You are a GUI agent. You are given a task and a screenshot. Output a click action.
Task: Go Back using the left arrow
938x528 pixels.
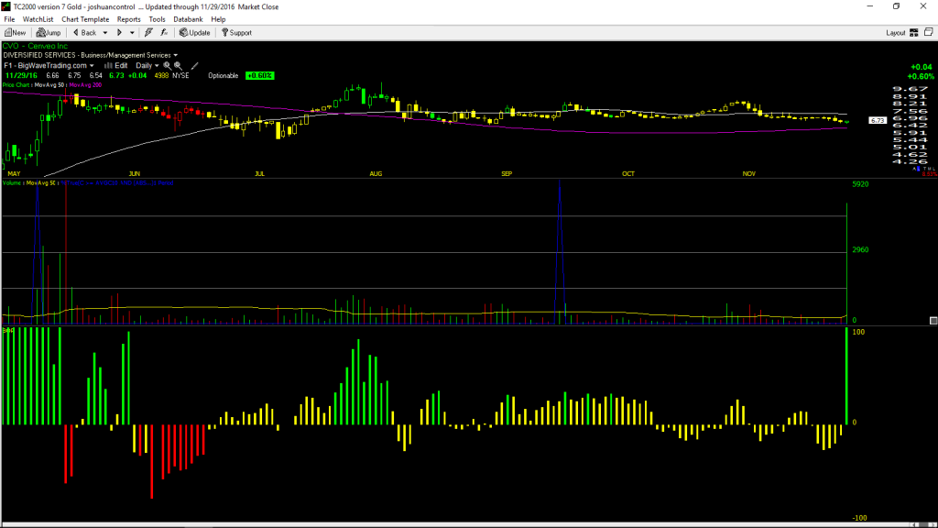(x=85, y=33)
